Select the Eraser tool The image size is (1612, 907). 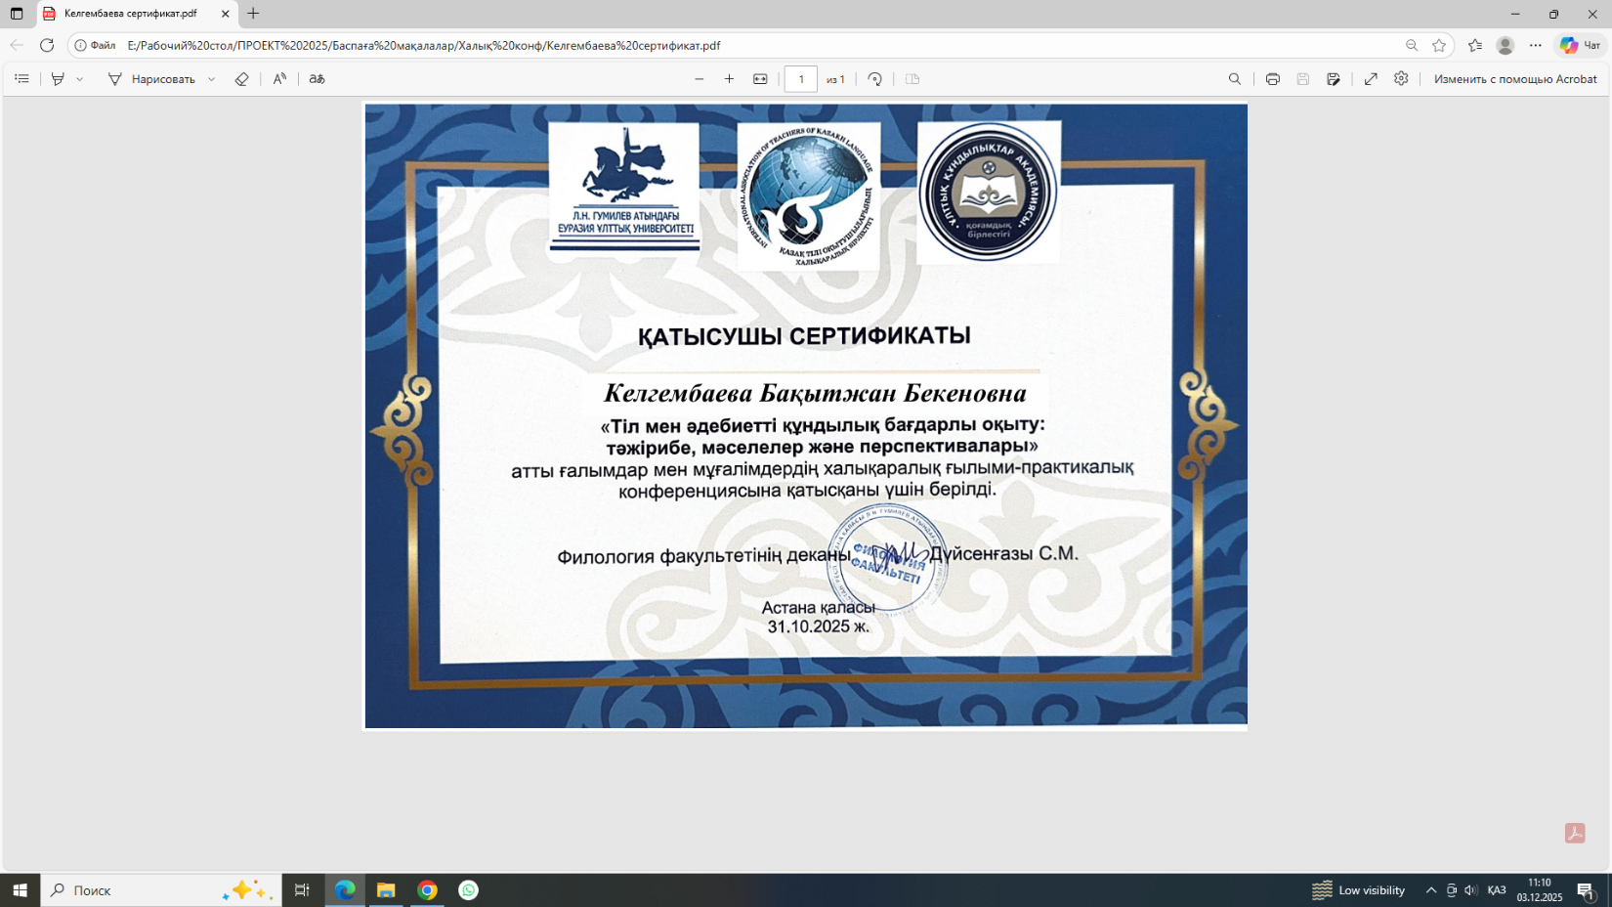click(x=241, y=79)
